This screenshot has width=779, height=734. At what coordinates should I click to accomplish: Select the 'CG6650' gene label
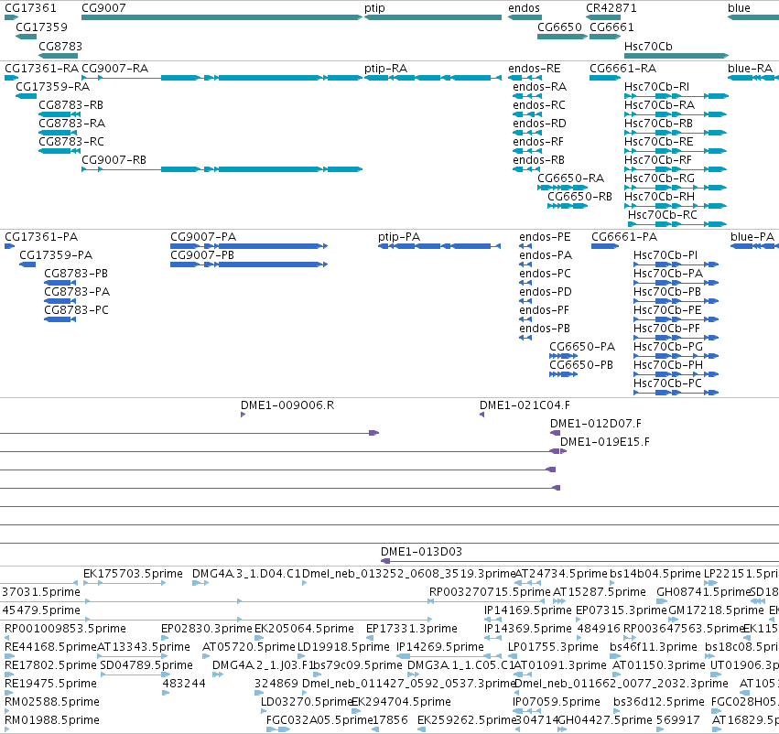pyautogui.click(x=559, y=27)
